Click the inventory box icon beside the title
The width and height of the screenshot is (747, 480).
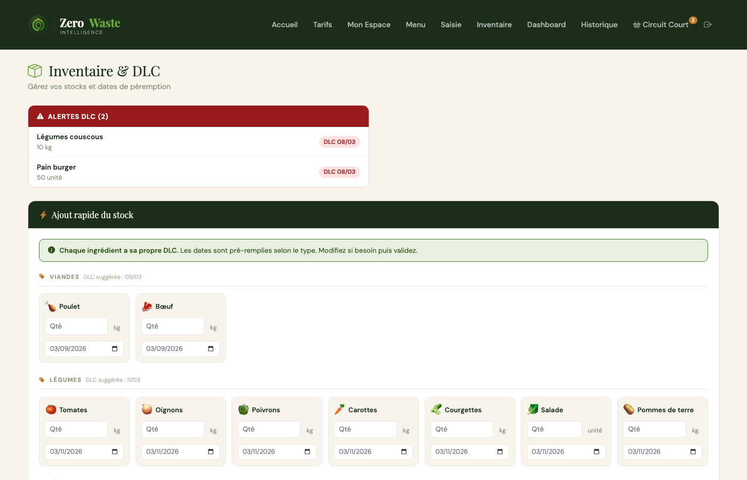[x=35, y=71]
